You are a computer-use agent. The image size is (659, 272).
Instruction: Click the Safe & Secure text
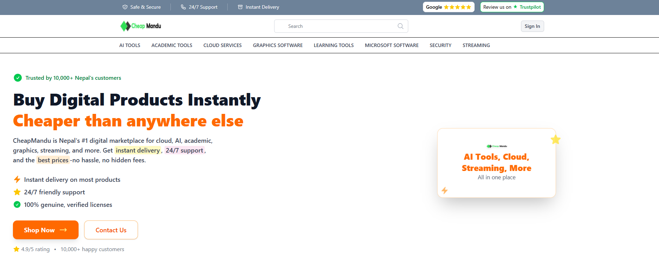coord(145,7)
